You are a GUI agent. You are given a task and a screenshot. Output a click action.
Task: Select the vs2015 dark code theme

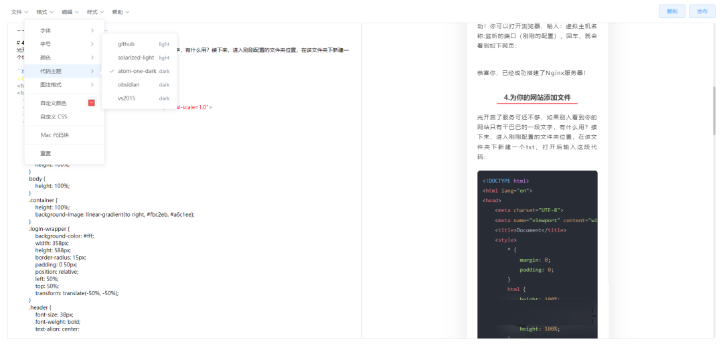(139, 98)
